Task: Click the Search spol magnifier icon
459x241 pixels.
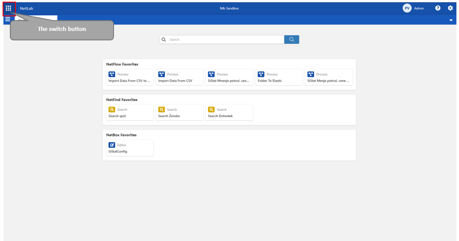Action: [x=112, y=110]
